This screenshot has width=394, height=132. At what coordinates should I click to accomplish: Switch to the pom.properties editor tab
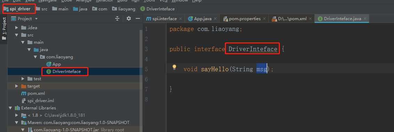coord(244,18)
